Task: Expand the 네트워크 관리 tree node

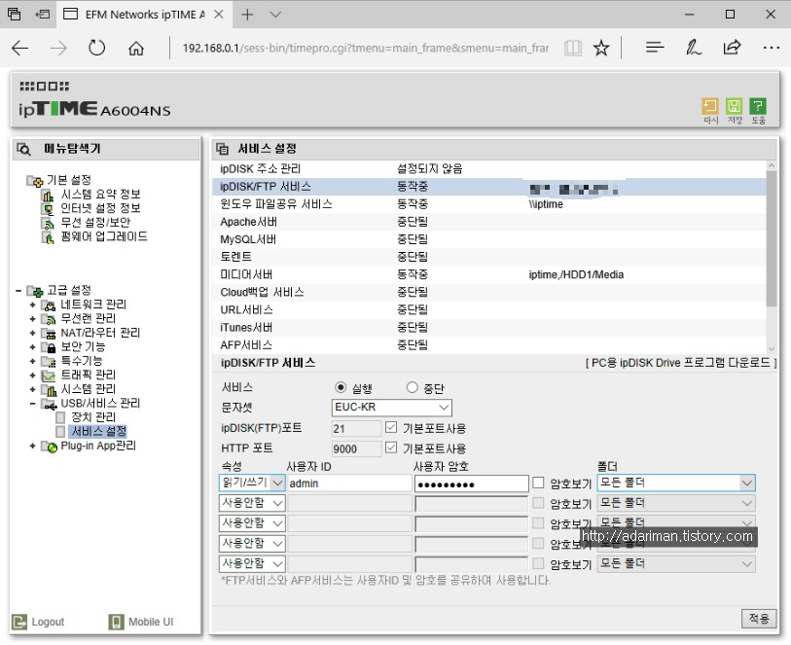Action: 32,305
